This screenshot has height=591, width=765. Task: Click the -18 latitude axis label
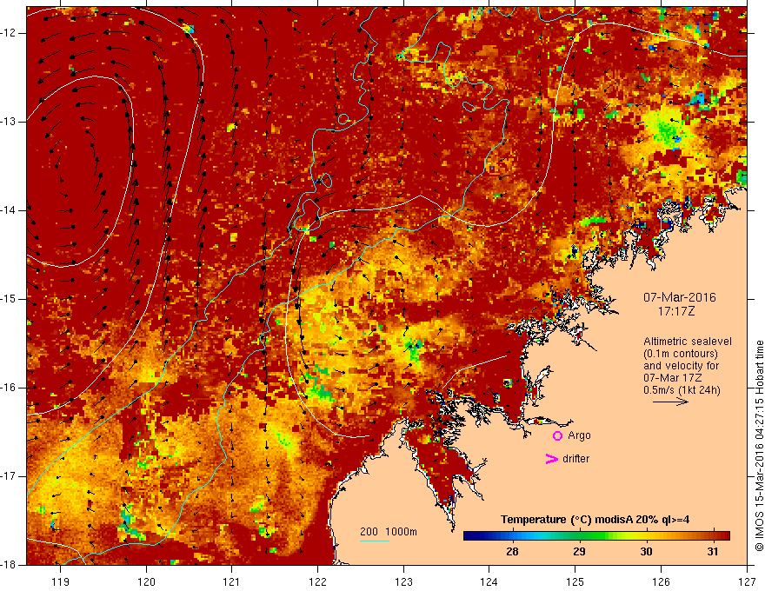10,565
